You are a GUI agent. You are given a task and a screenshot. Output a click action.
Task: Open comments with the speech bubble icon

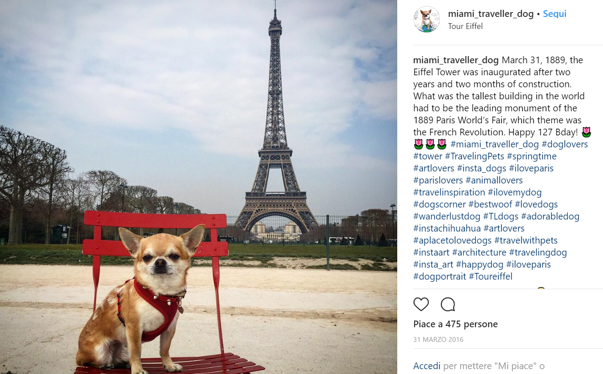coord(448,305)
